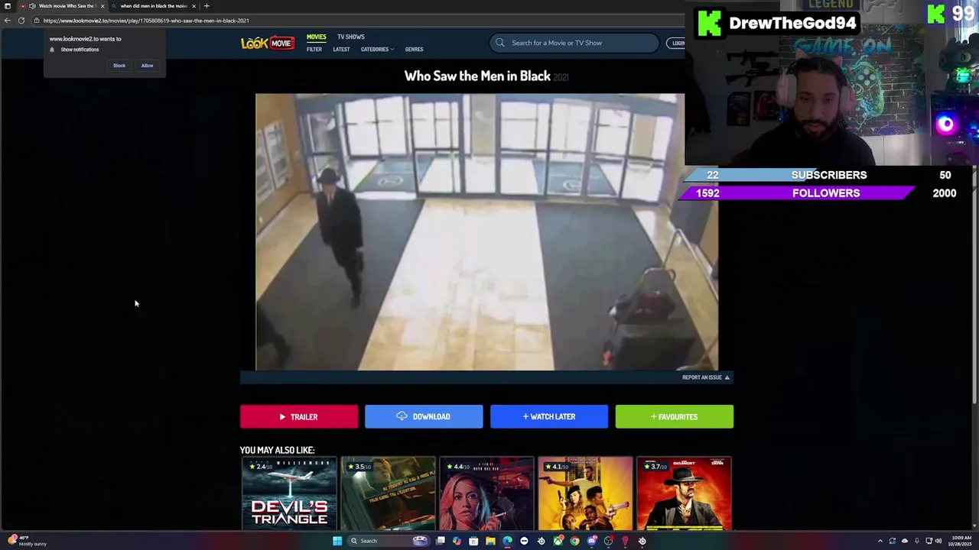Image resolution: width=979 pixels, height=550 pixels.
Task: Open File Explorer from the taskbar
Action: click(490, 541)
